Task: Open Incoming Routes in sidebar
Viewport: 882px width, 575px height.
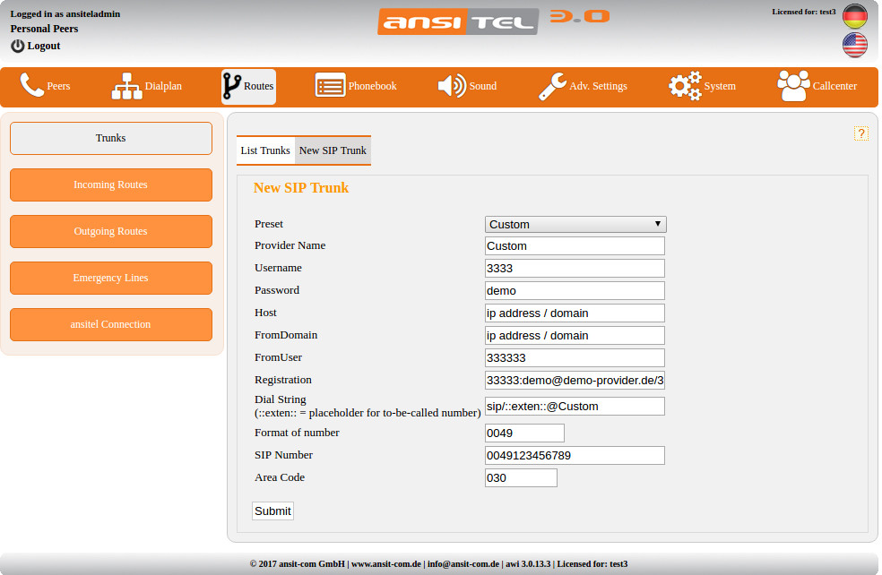Action: (111, 185)
